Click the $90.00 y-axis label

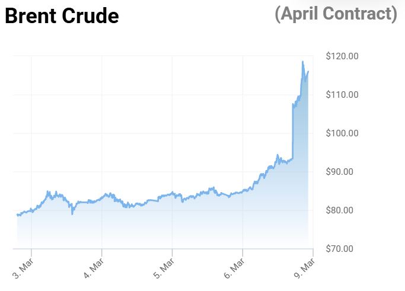click(x=343, y=172)
